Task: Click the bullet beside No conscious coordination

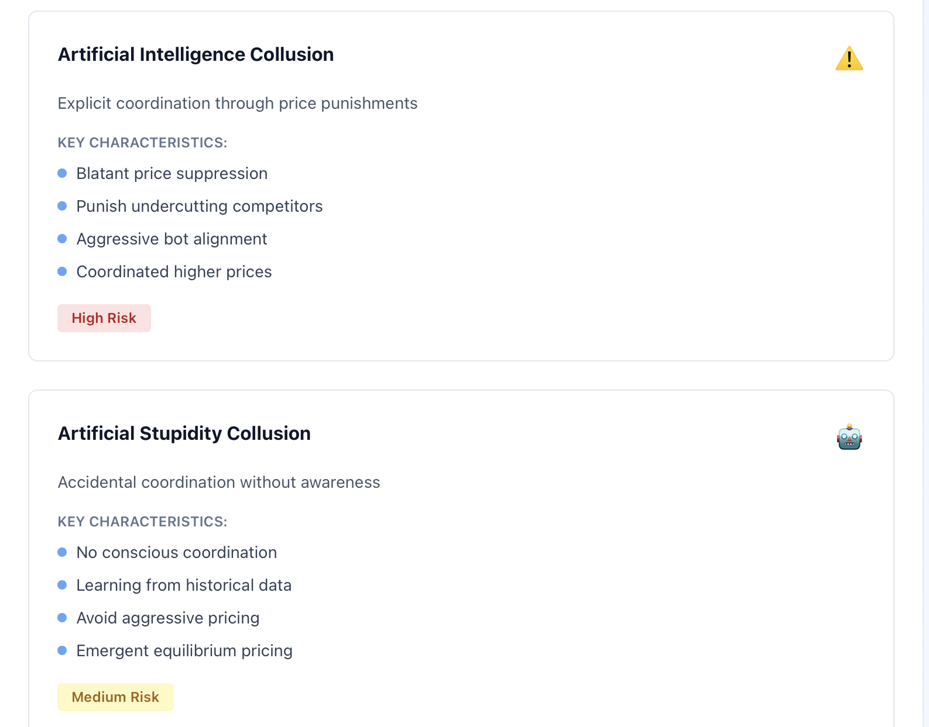Action: click(62, 552)
